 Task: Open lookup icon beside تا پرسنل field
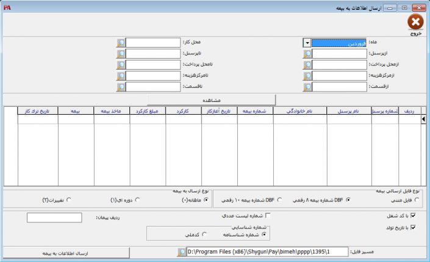pos(121,54)
